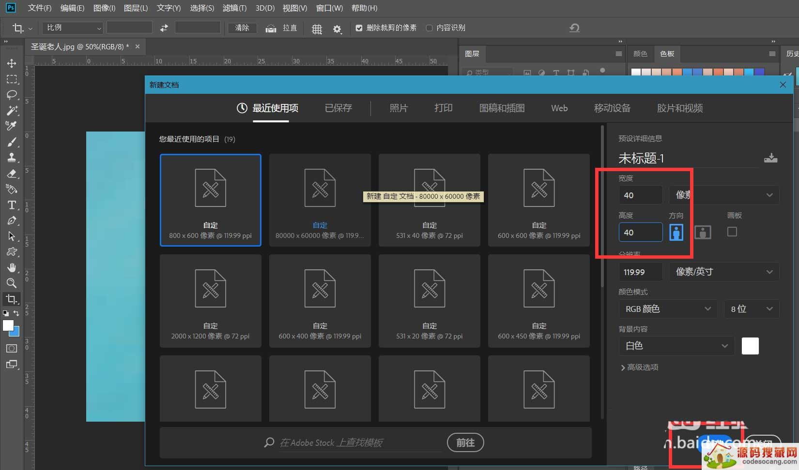Choose portrait orientation
The image size is (799, 470).
(x=676, y=232)
